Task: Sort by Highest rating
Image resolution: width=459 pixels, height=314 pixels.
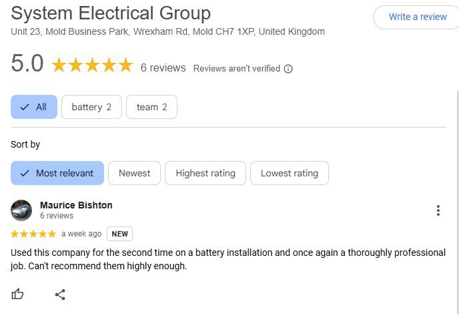Action: (x=205, y=173)
